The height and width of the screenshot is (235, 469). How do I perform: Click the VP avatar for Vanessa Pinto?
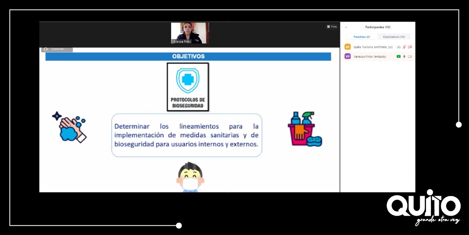[347, 56]
